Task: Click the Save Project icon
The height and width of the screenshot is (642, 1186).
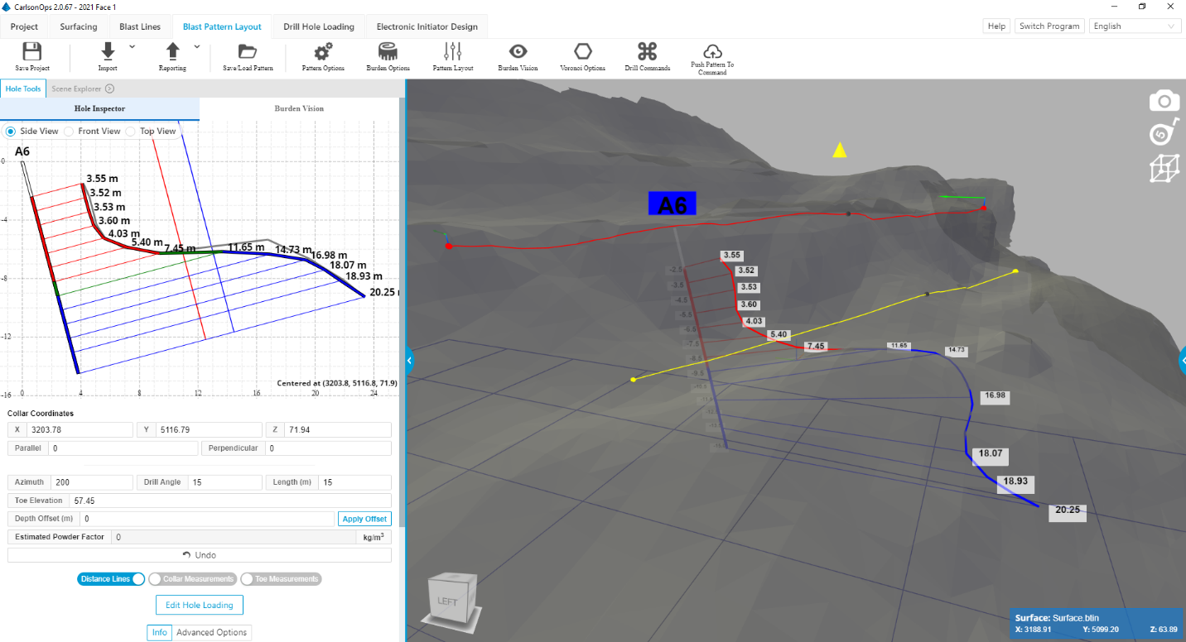Action: coord(32,51)
